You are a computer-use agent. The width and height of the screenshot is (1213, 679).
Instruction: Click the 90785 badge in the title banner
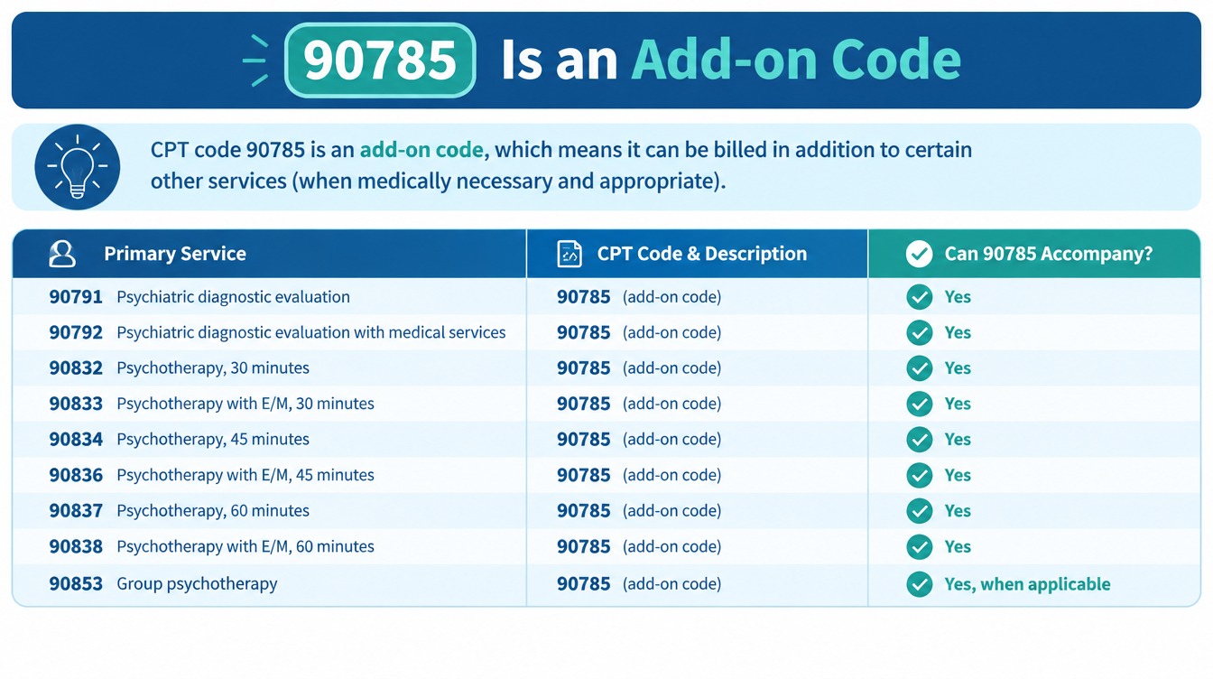pos(380,60)
